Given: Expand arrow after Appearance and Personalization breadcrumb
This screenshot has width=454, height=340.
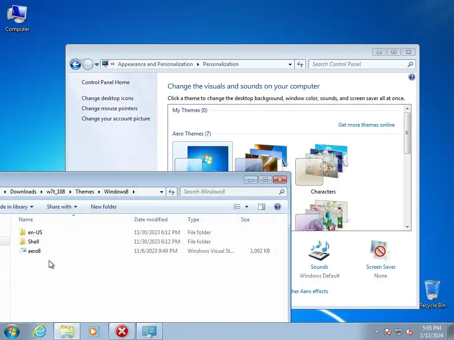Looking at the screenshot, I should [x=198, y=64].
